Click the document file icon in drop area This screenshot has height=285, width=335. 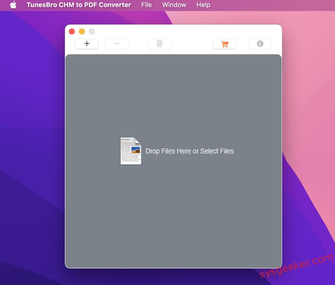[131, 151]
